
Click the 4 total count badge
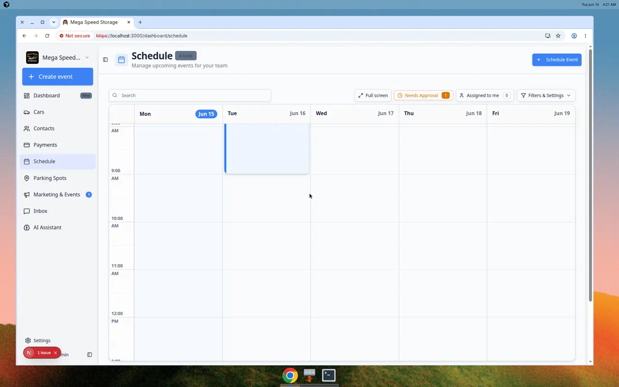point(186,56)
